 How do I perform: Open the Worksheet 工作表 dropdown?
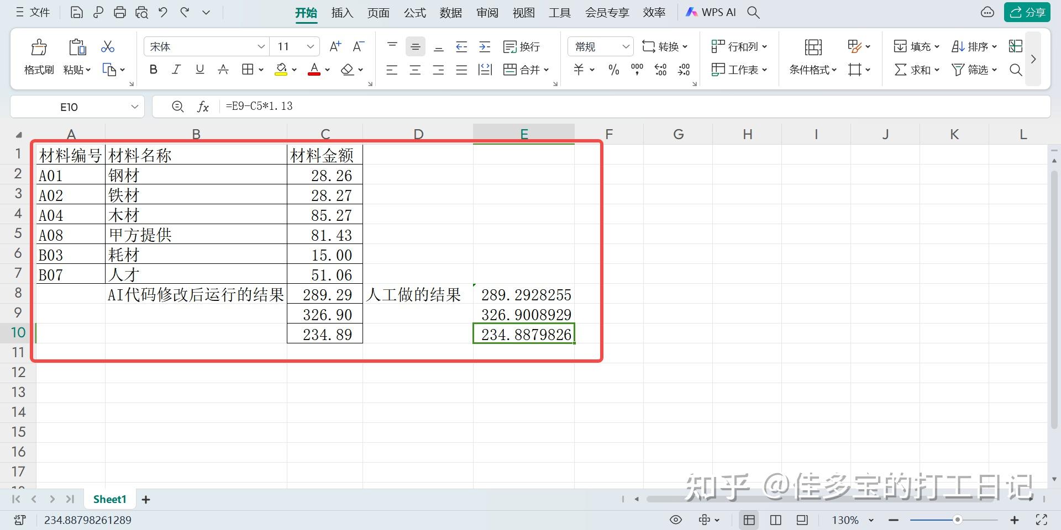point(739,70)
